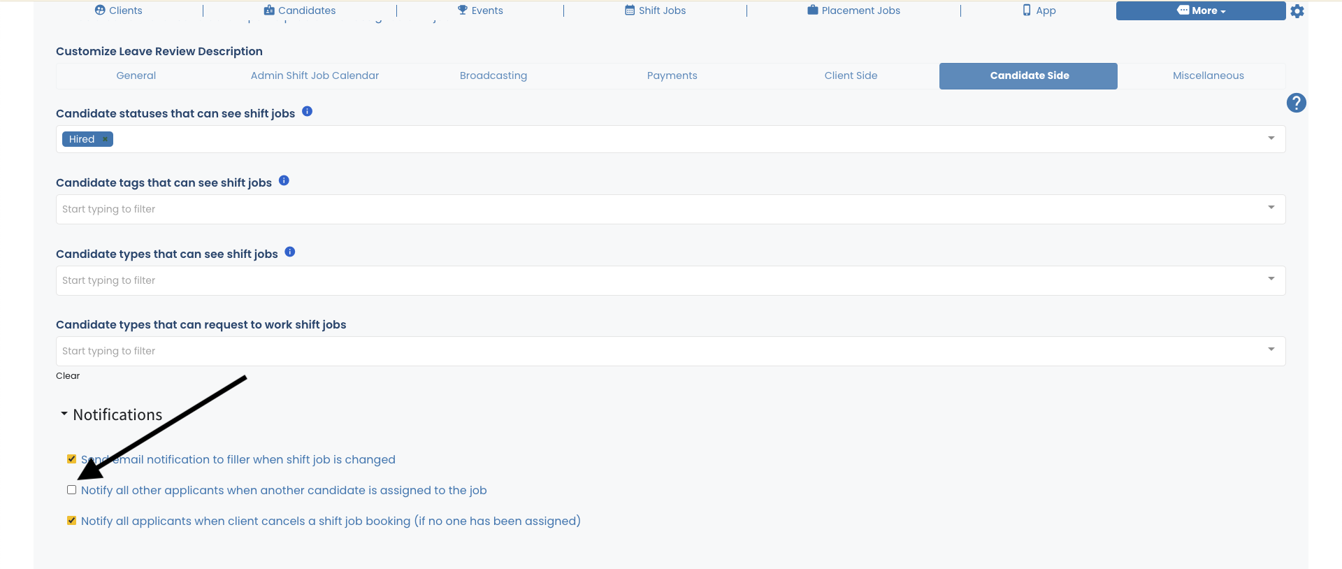Switch to the Client Side tab
This screenshot has width=1342, height=569.
[851, 75]
